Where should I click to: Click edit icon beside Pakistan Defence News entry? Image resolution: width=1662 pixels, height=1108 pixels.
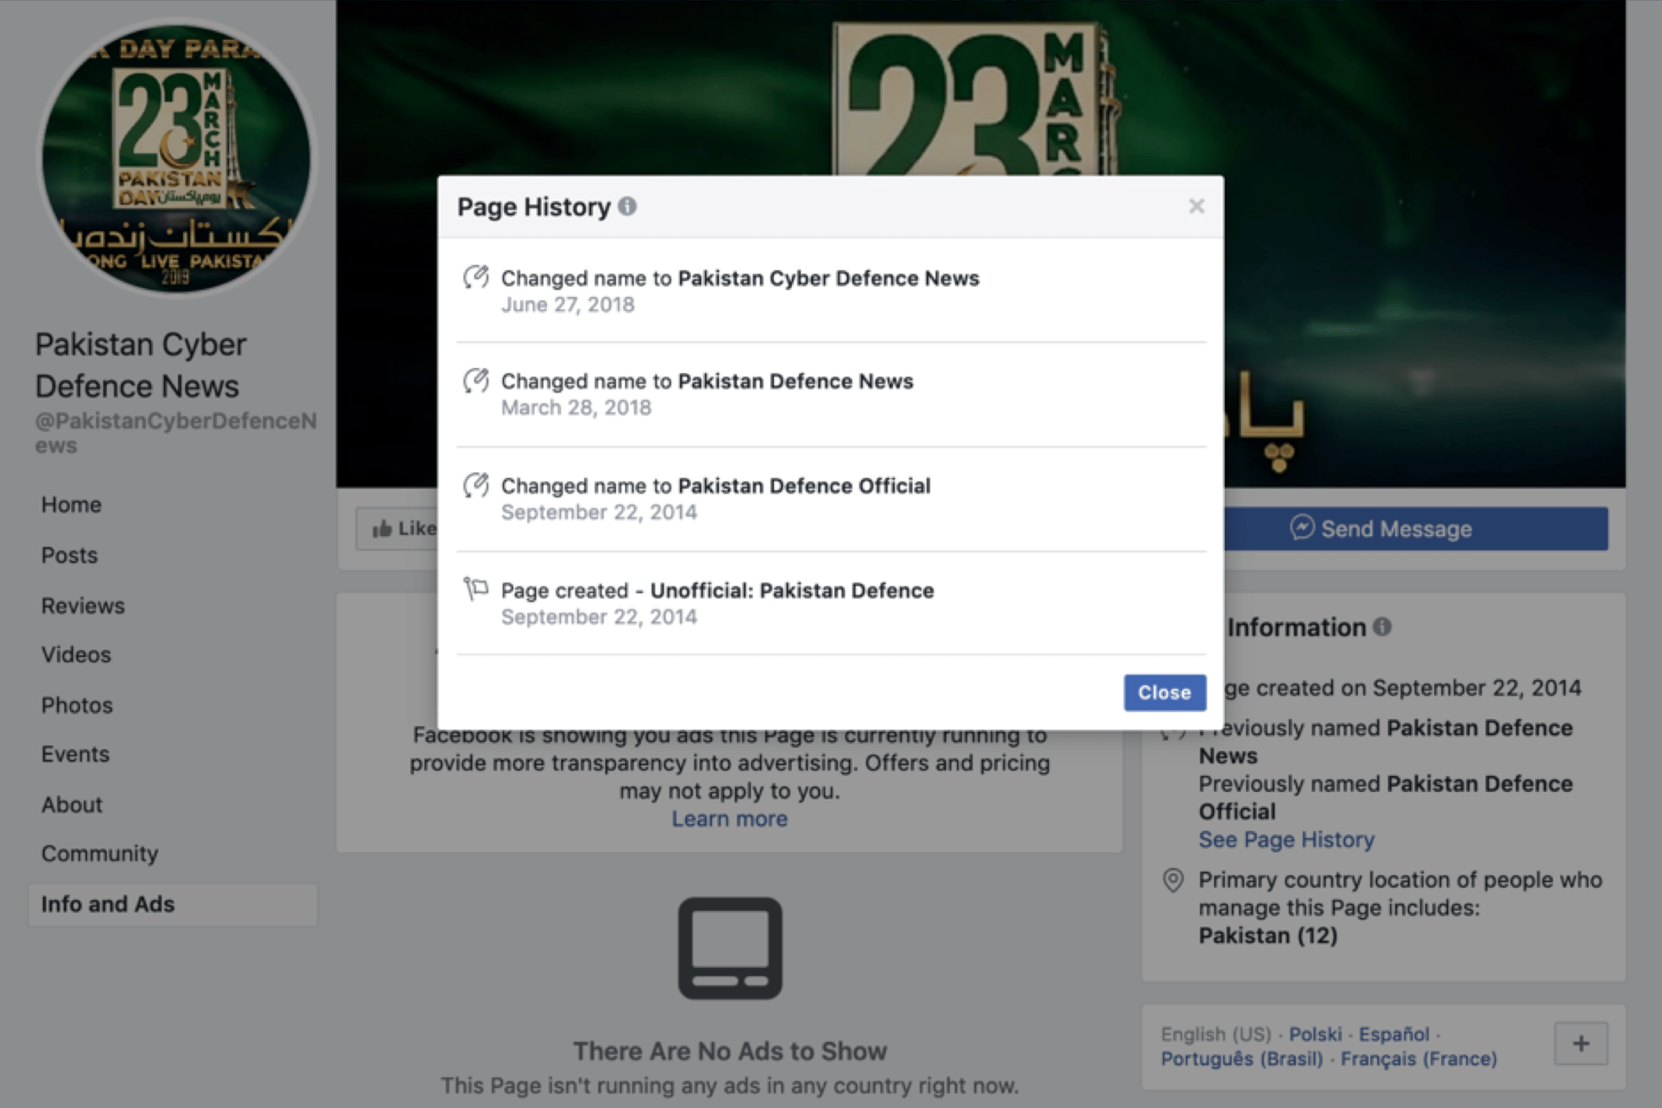[476, 380]
